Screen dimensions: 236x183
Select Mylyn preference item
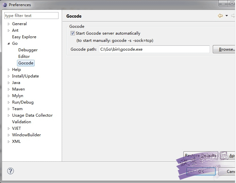click(x=18, y=96)
